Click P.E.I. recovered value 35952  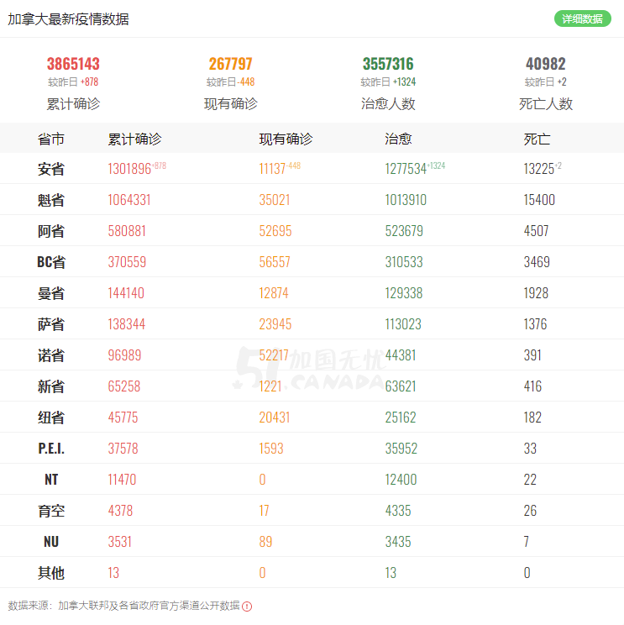coord(401,449)
